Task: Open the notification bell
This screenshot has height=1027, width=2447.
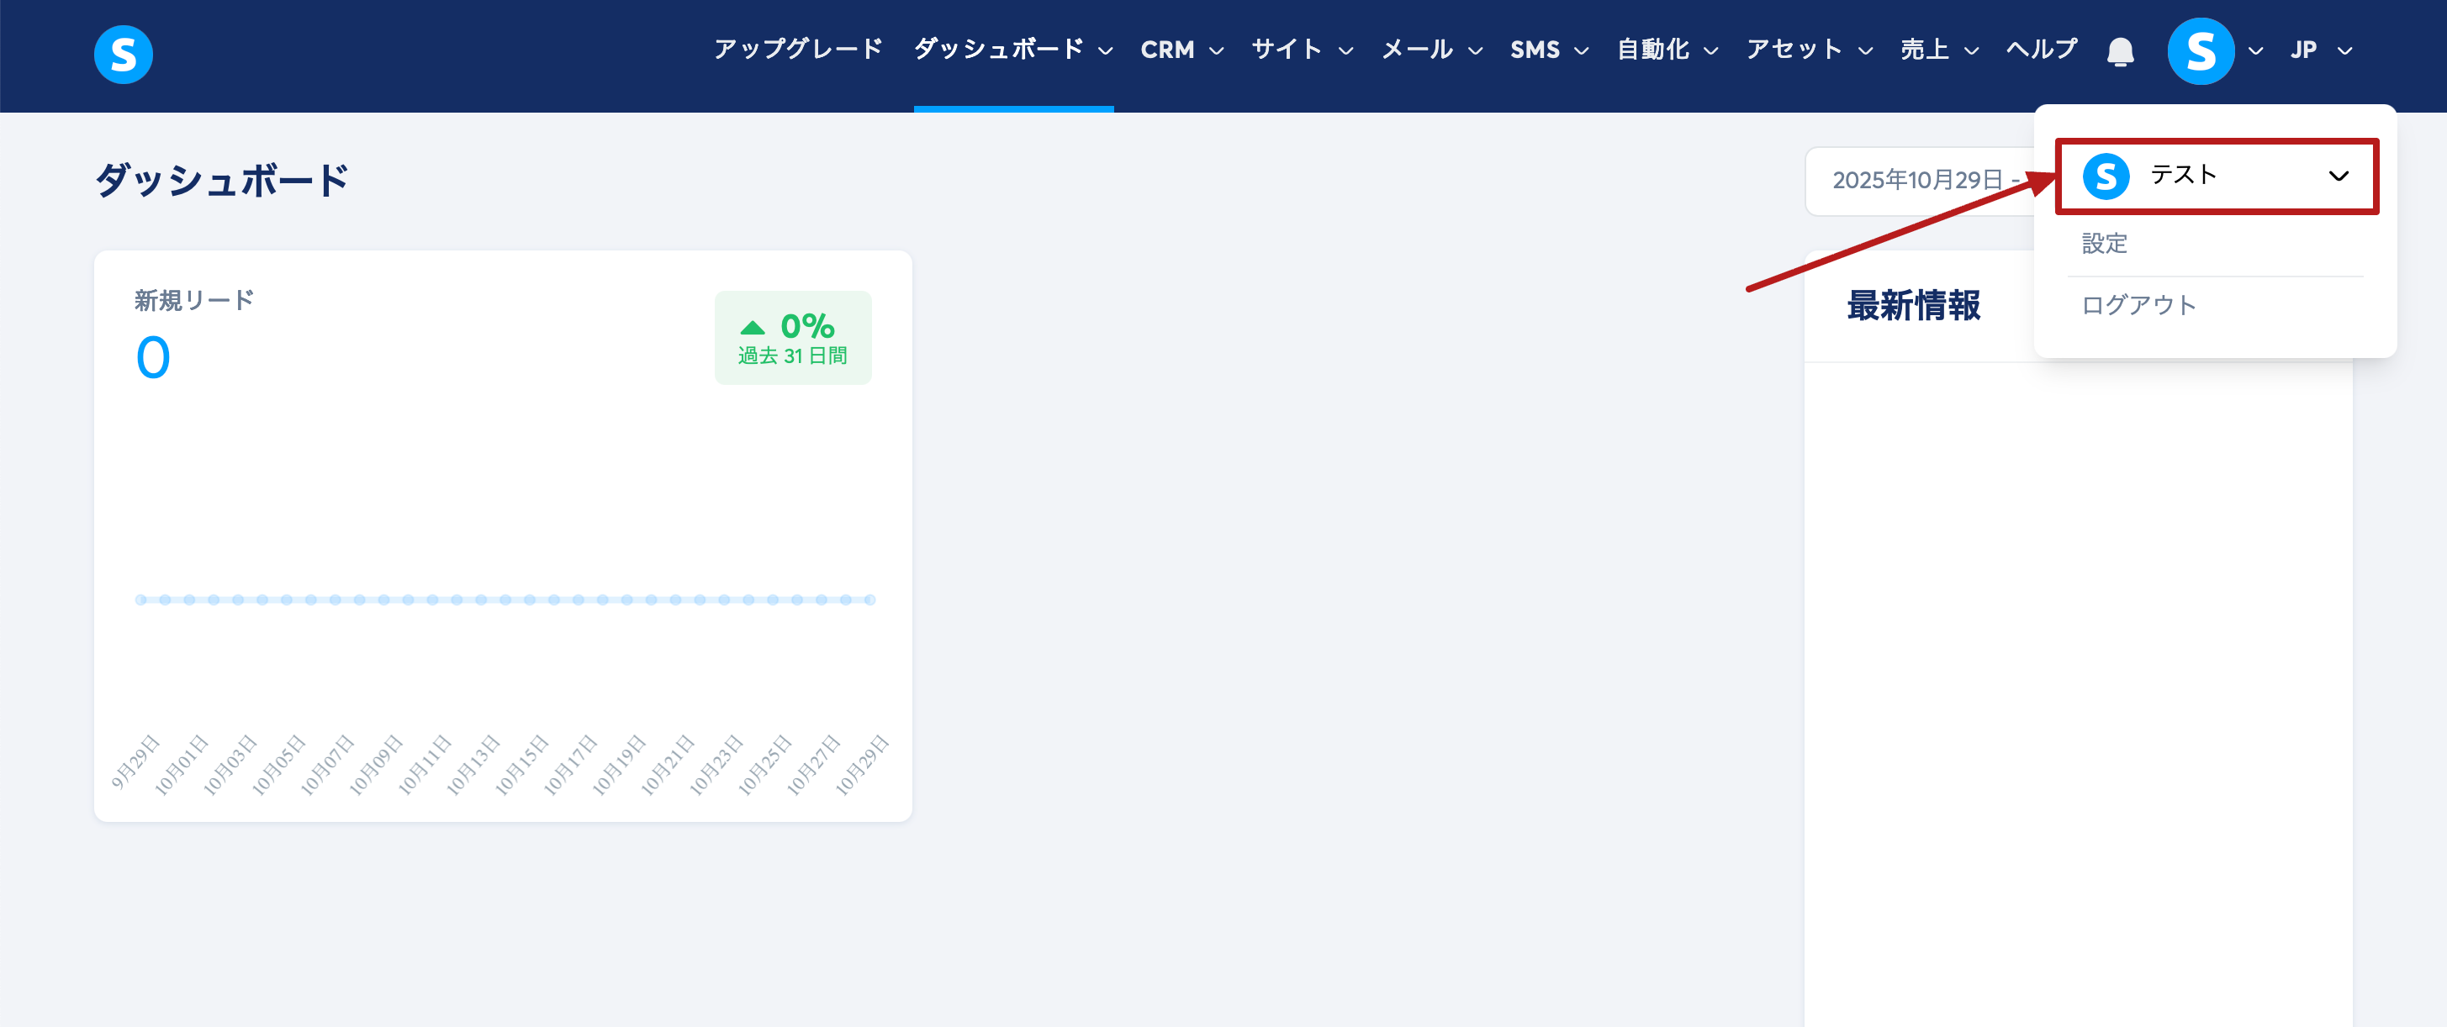Action: pos(2120,51)
